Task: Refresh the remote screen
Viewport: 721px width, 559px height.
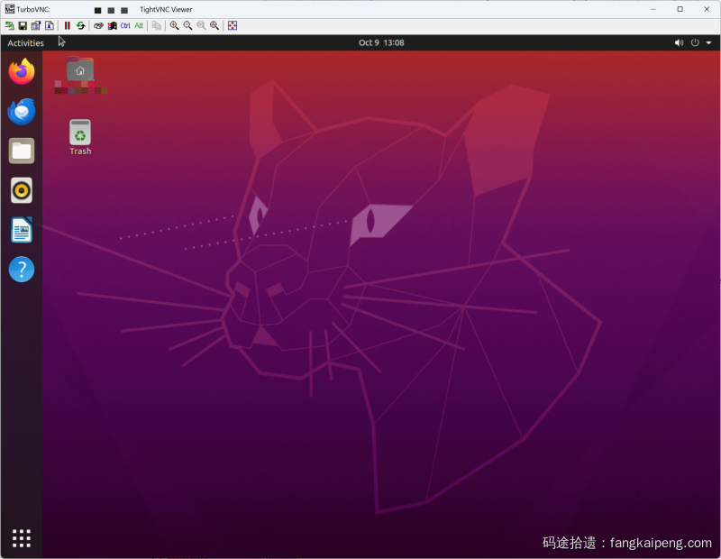Action: click(x=80, y=25)
